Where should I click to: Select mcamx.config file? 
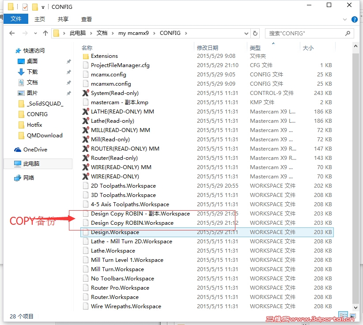coord(108,75)
